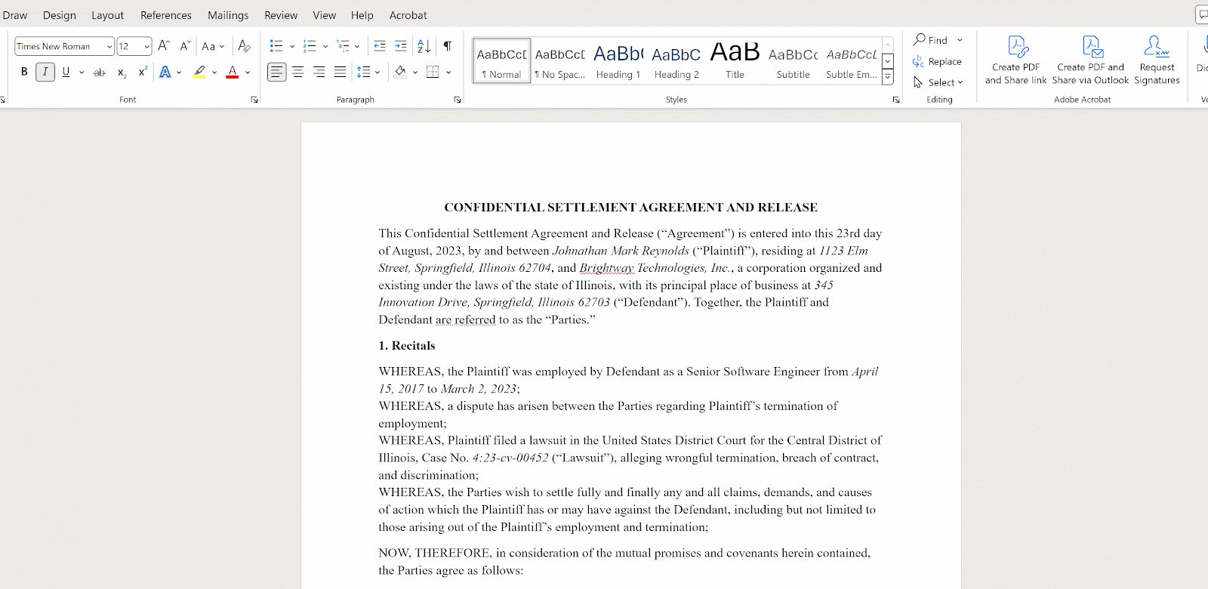Toggle Strikethrough formatting
Screen dimensions: 1208x589
(100, 72)
